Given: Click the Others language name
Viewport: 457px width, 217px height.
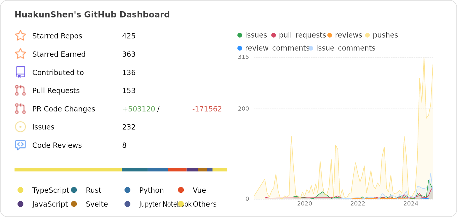Looking at the screenshot, I should (x=205, y=204).
